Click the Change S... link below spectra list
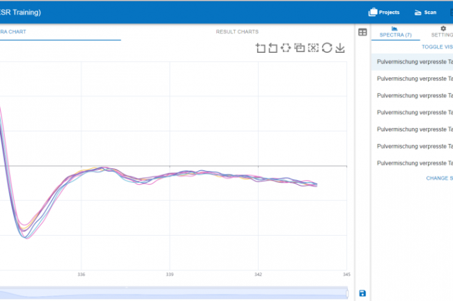This screenshot has width=453, height=301. click(438, 178)
